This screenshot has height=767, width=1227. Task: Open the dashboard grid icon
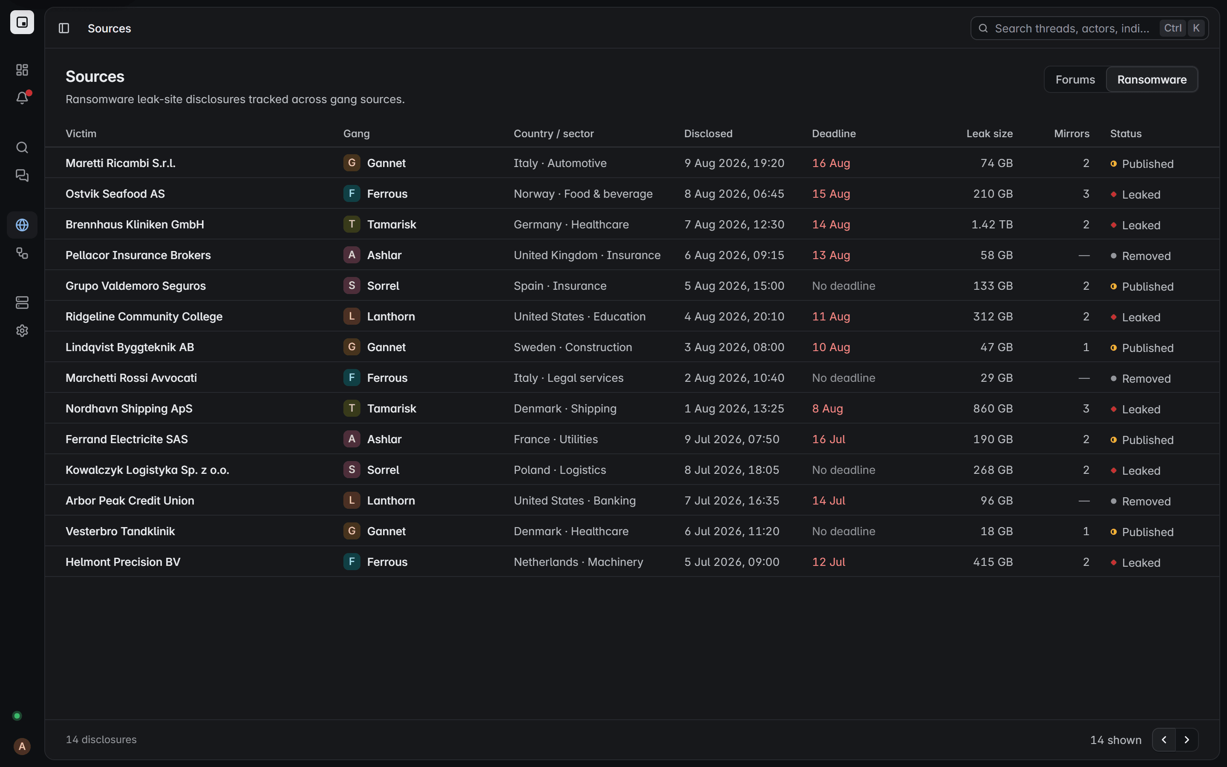point(22,69)
